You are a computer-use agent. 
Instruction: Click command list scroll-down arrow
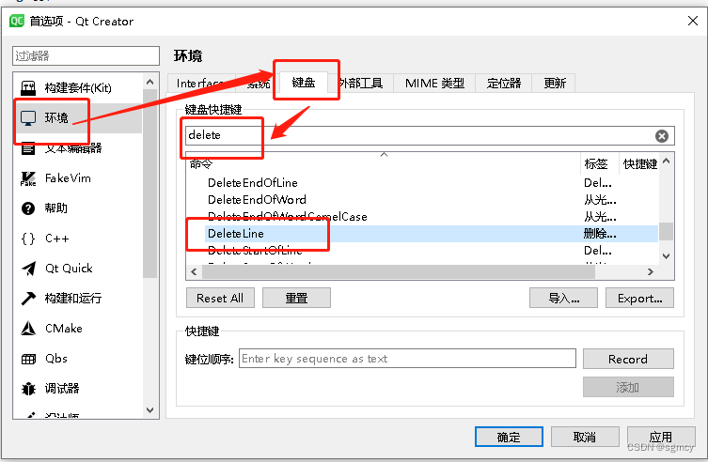[666, 256]
